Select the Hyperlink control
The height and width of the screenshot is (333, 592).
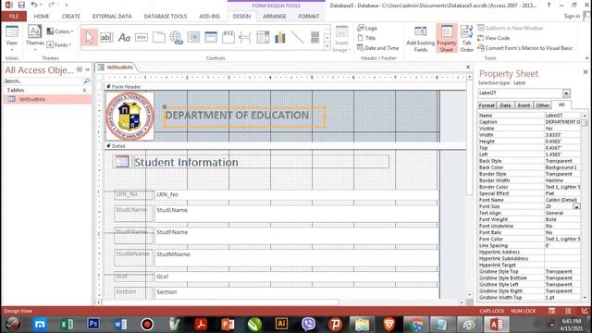177,37
